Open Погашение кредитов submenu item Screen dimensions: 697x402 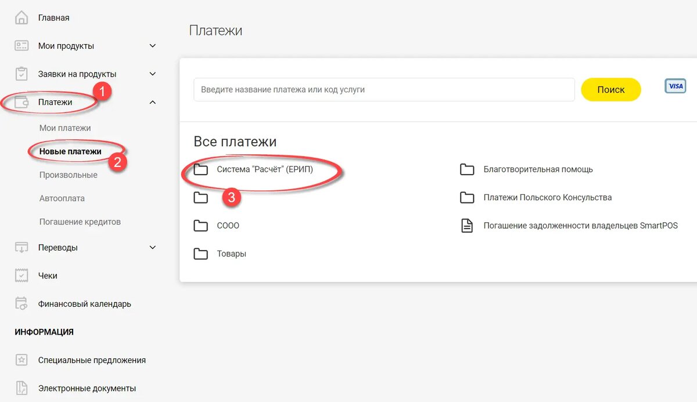click(80, 222)
